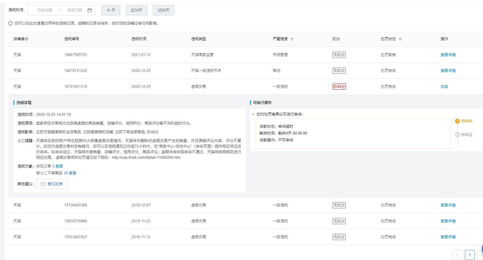483x260 pixels.
Task: View details for violation 18867565753
Action: coord(448,55)
